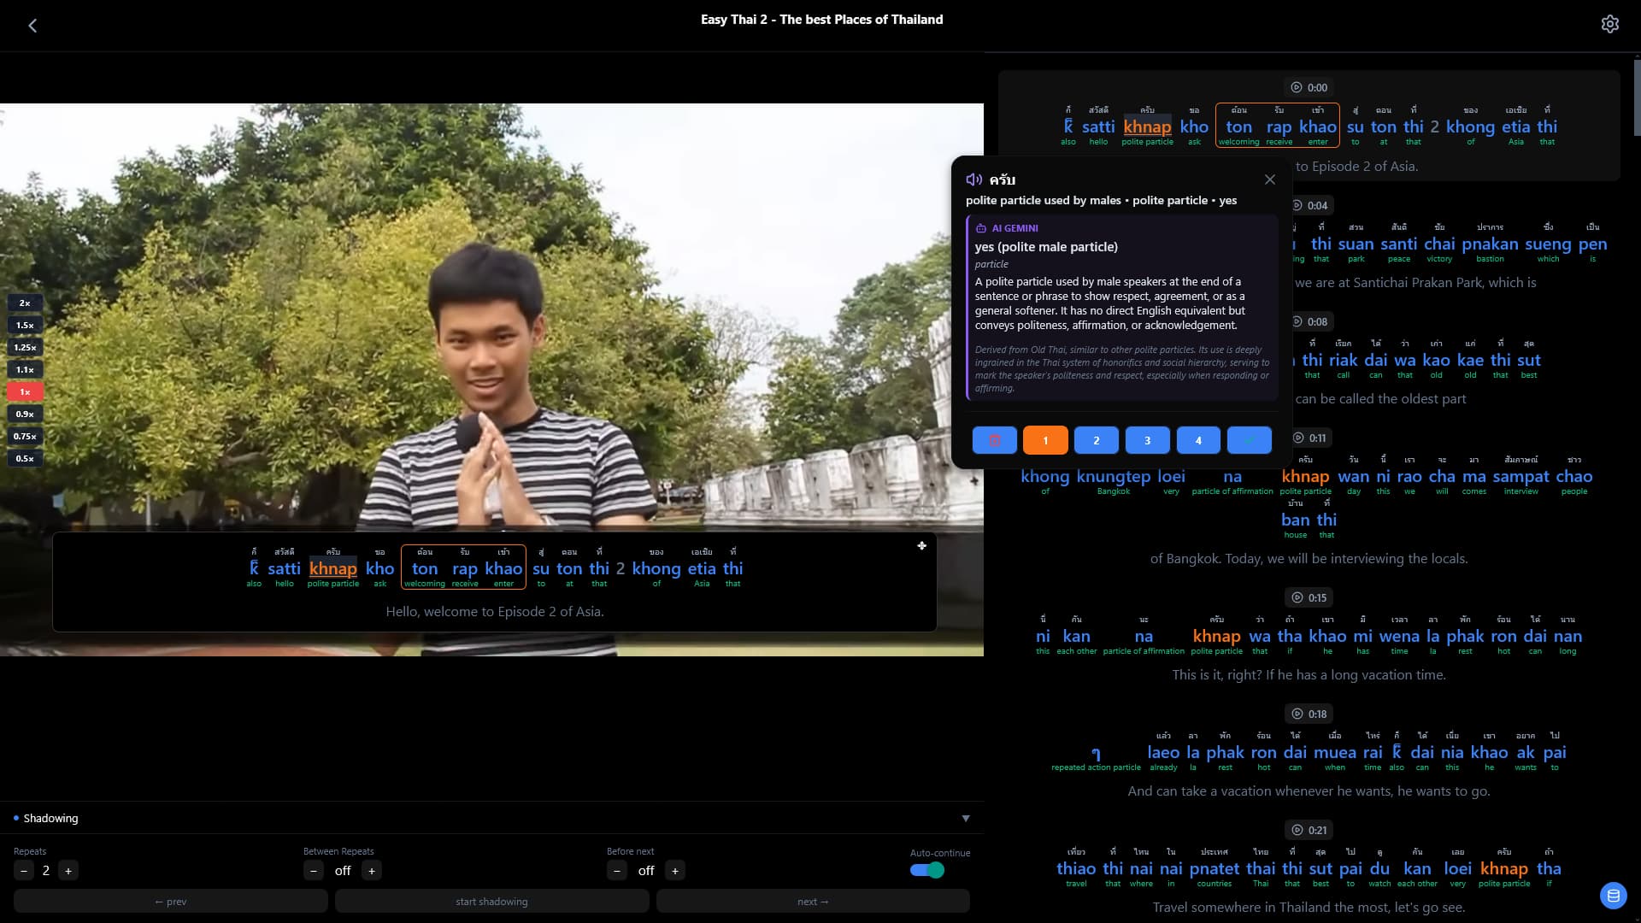Screen dimensions: 1641x923
Task: Play segment at the 0:00 timestamp
Action: 1309,87
